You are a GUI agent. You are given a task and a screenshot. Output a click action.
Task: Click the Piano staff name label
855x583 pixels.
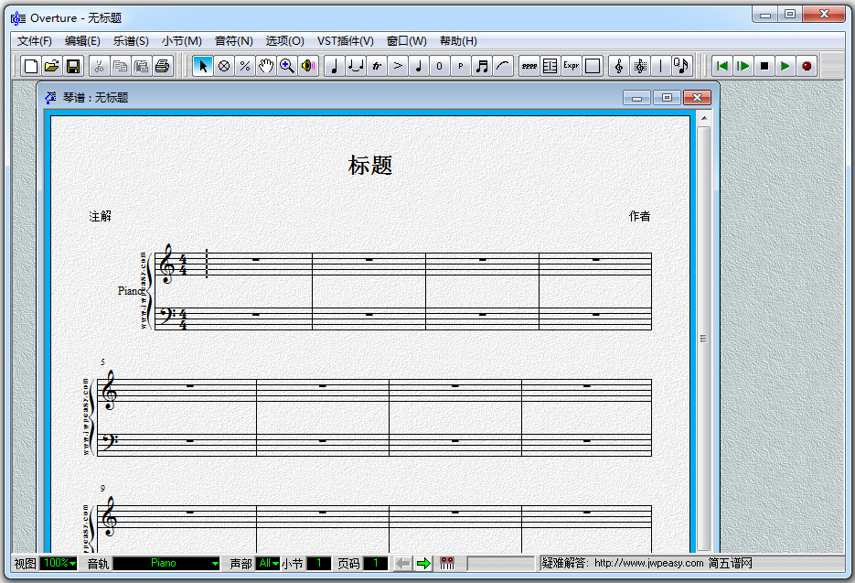pyautogui.click(x=131, y=291)
